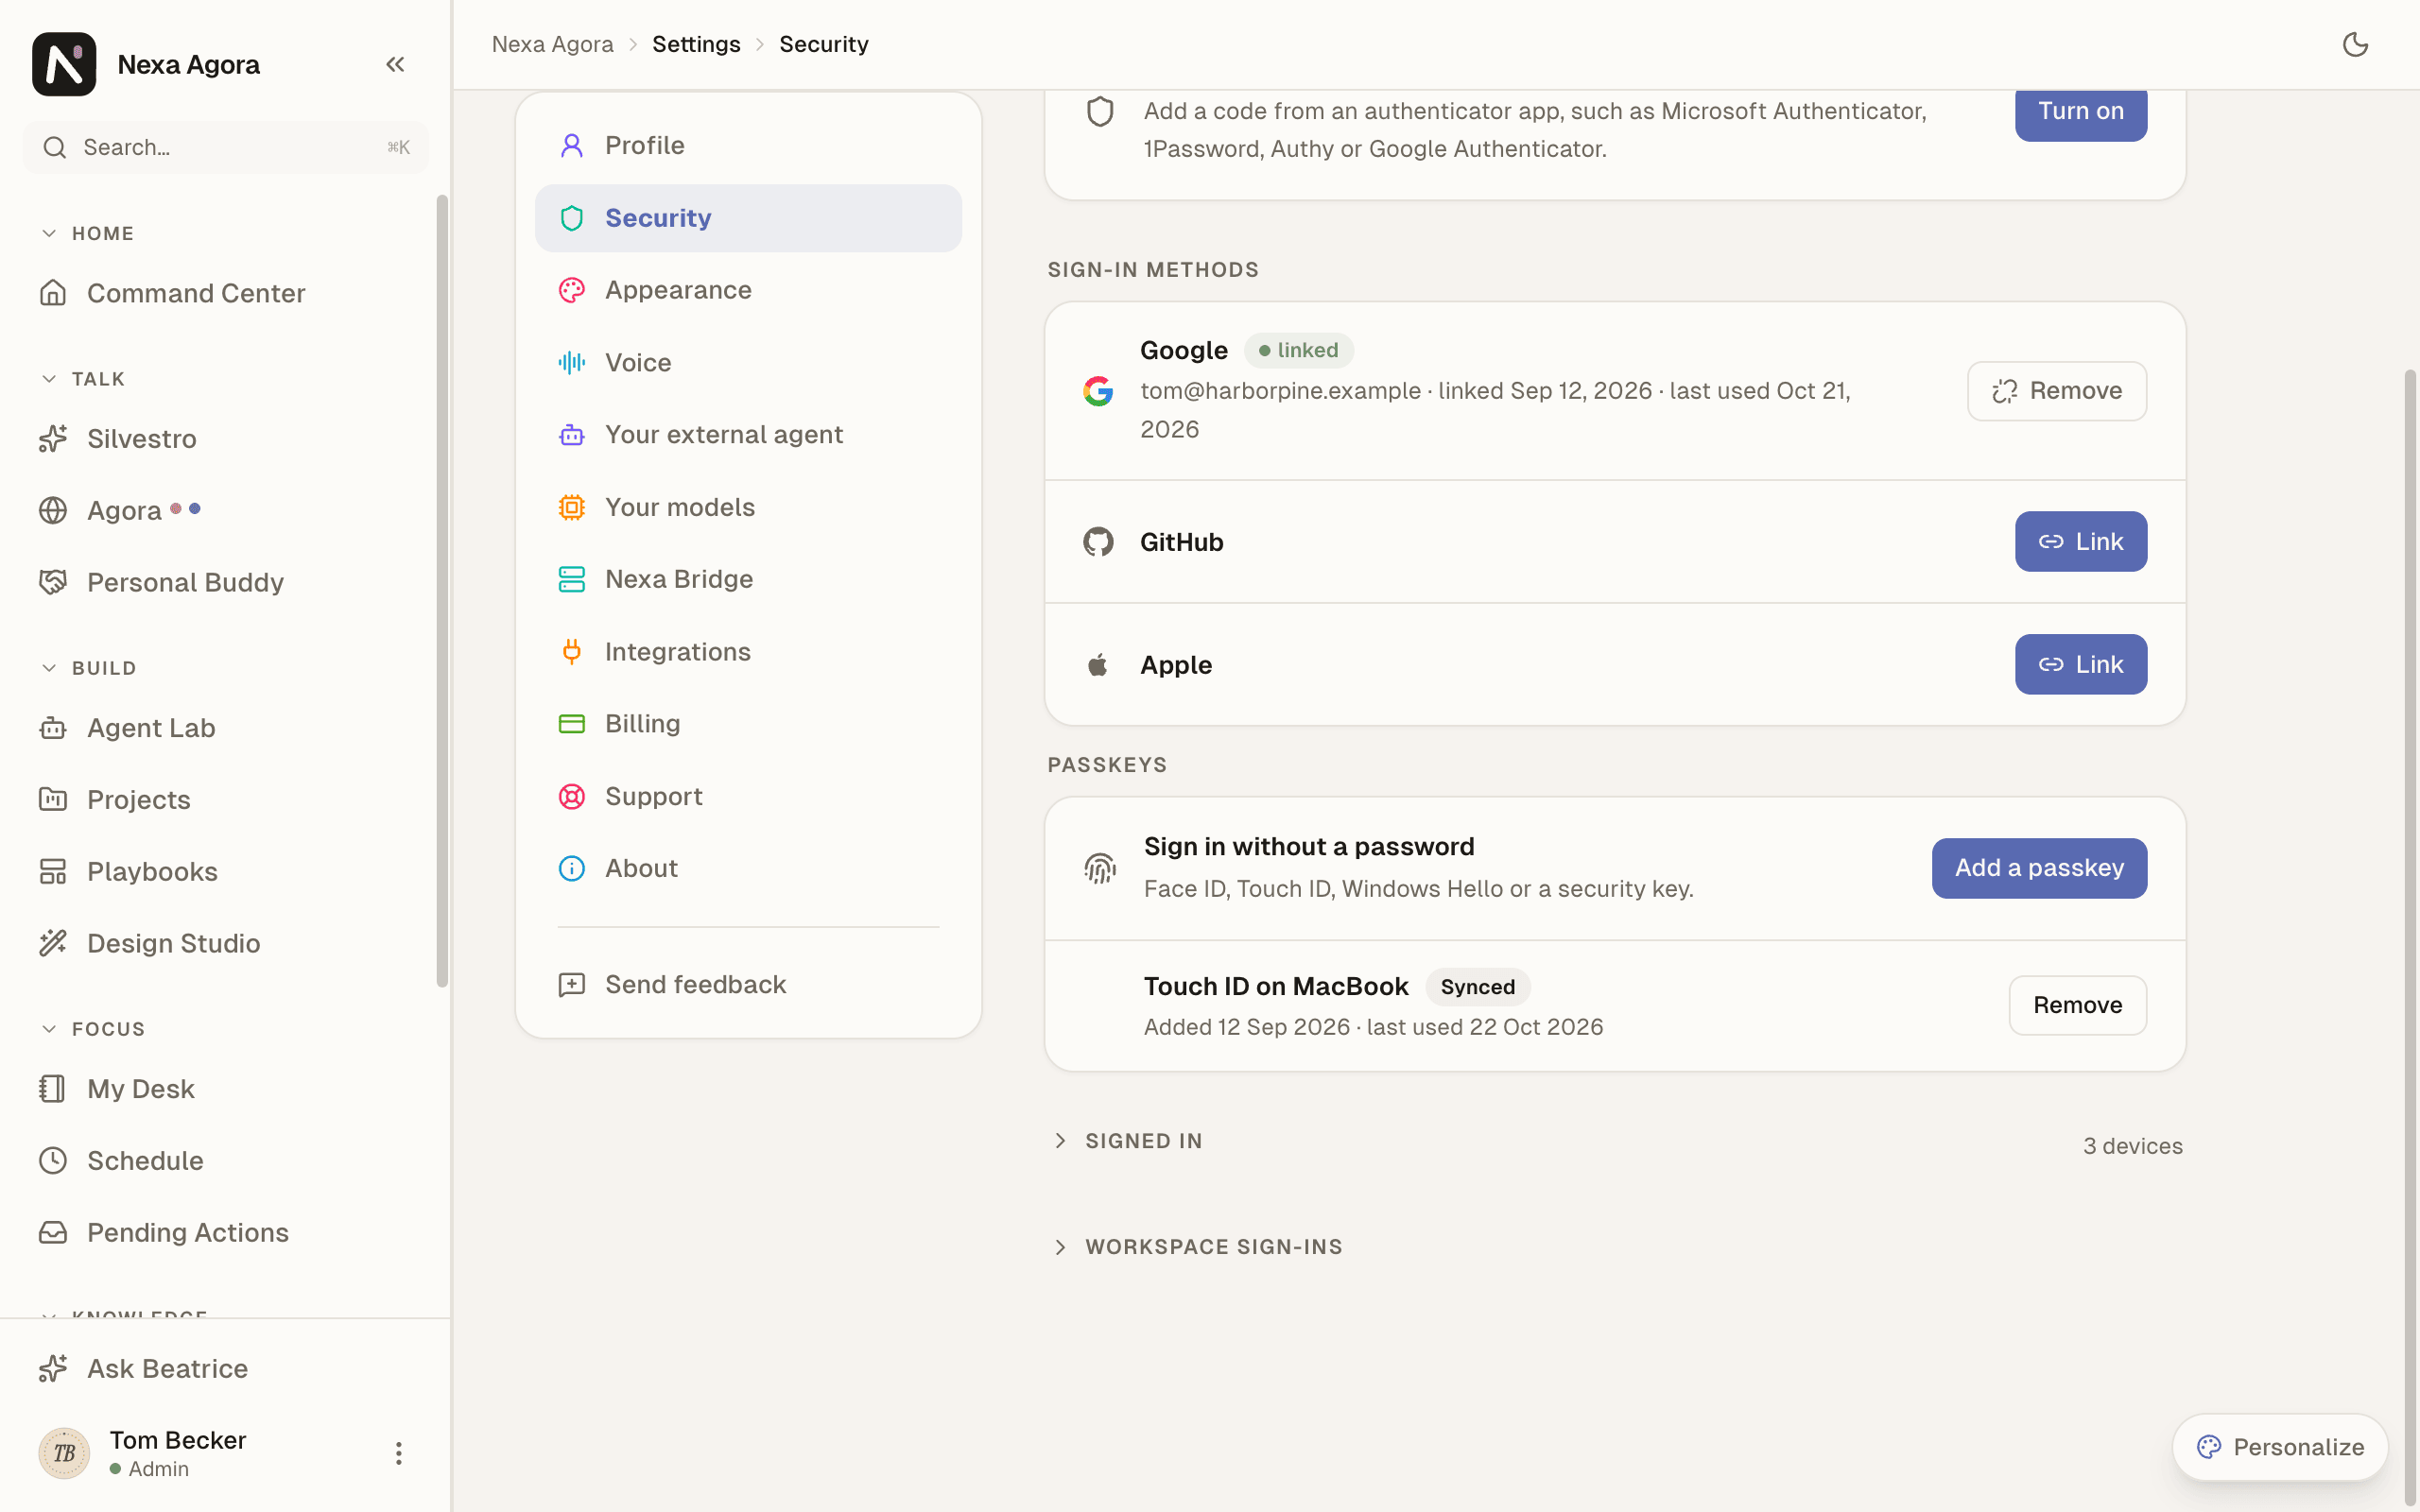
Task: Open Profile settings tab
Action: (748, 145)
